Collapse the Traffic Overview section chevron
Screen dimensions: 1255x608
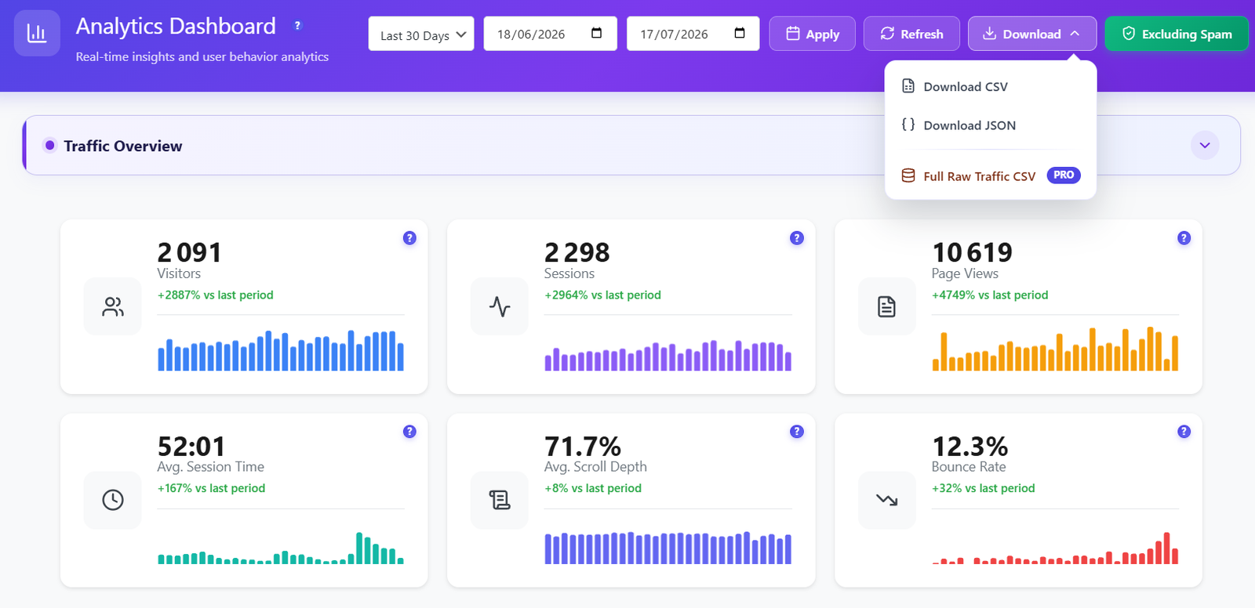[1205, 146]
